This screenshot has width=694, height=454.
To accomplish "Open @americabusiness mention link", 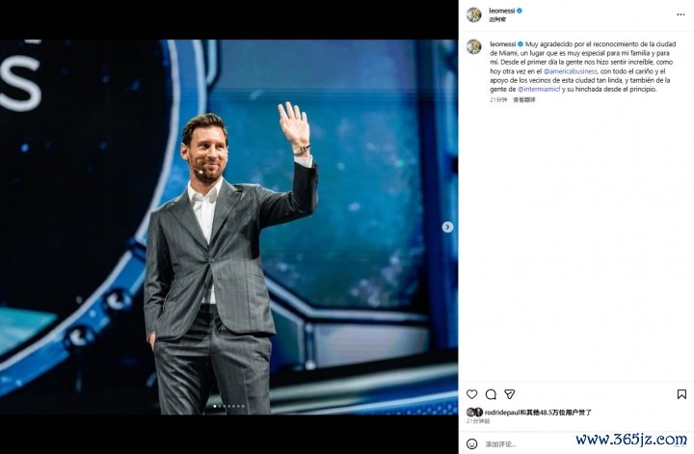I will tap(571, 71).
